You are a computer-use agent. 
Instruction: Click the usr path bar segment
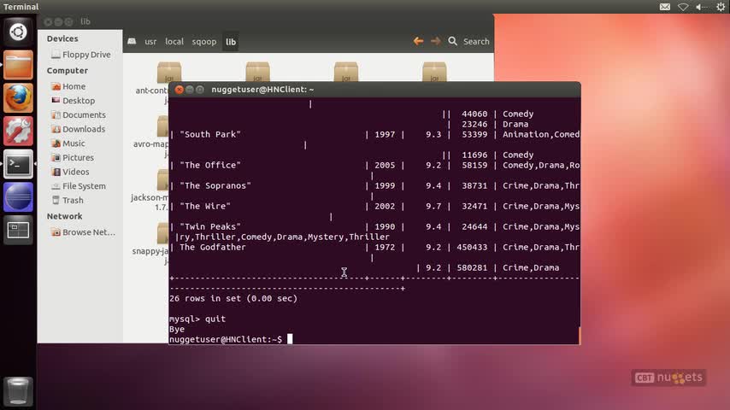point(150,41)
